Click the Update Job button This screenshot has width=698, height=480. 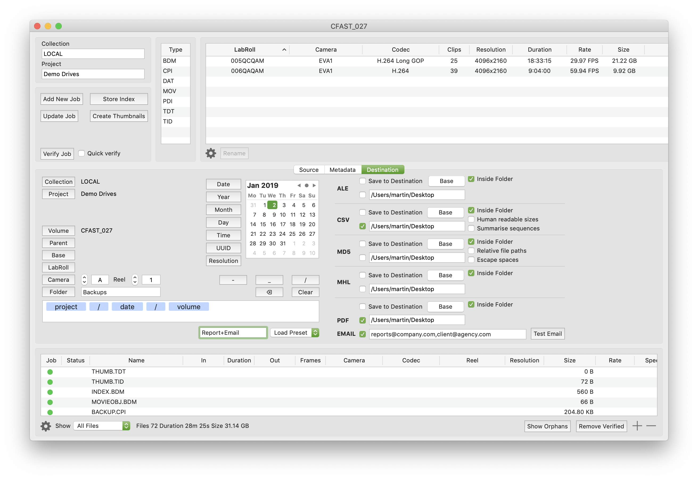(x=59, y=116)
